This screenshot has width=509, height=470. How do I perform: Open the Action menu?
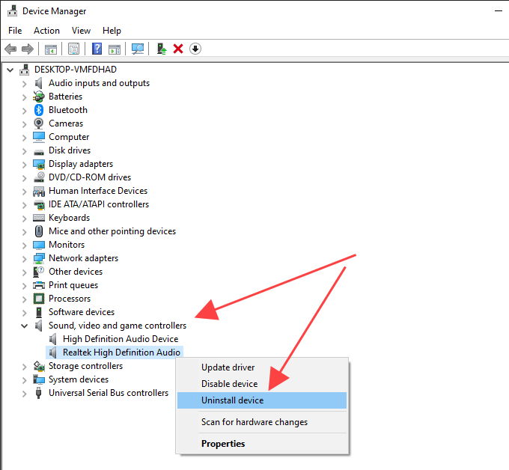[x=46, y=31]
